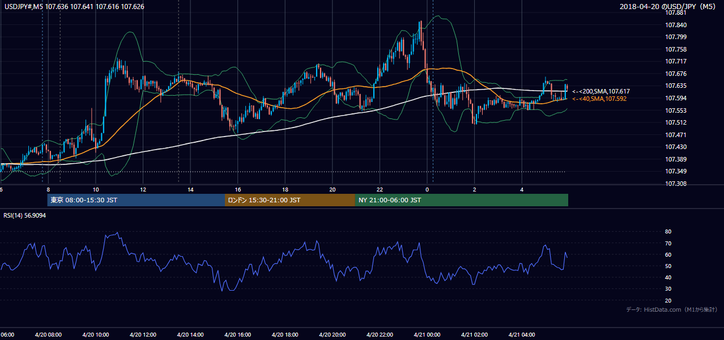Image resolution: width=724 pixels, height=340 pixels.
Task: Click price axis value 107.389
Action: coord(677,159)
